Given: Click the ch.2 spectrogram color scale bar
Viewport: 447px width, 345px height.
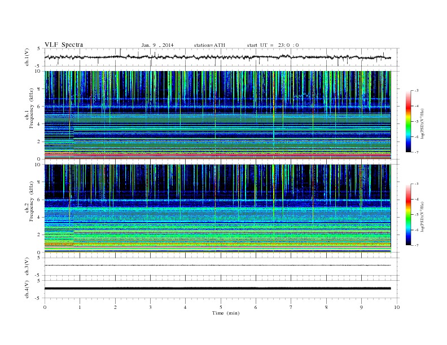Looking at the screenshot, I should tap(408, 214).
